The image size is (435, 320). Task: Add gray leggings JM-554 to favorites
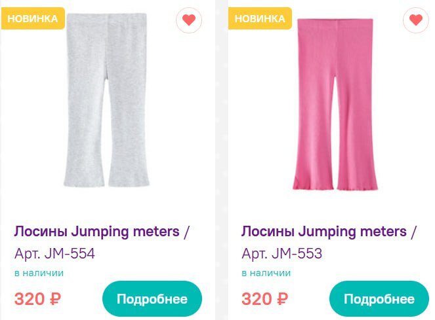(x=189, y=20)
